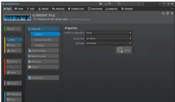
Task: Select the Audio Montage category
Action: click(43, 51)
